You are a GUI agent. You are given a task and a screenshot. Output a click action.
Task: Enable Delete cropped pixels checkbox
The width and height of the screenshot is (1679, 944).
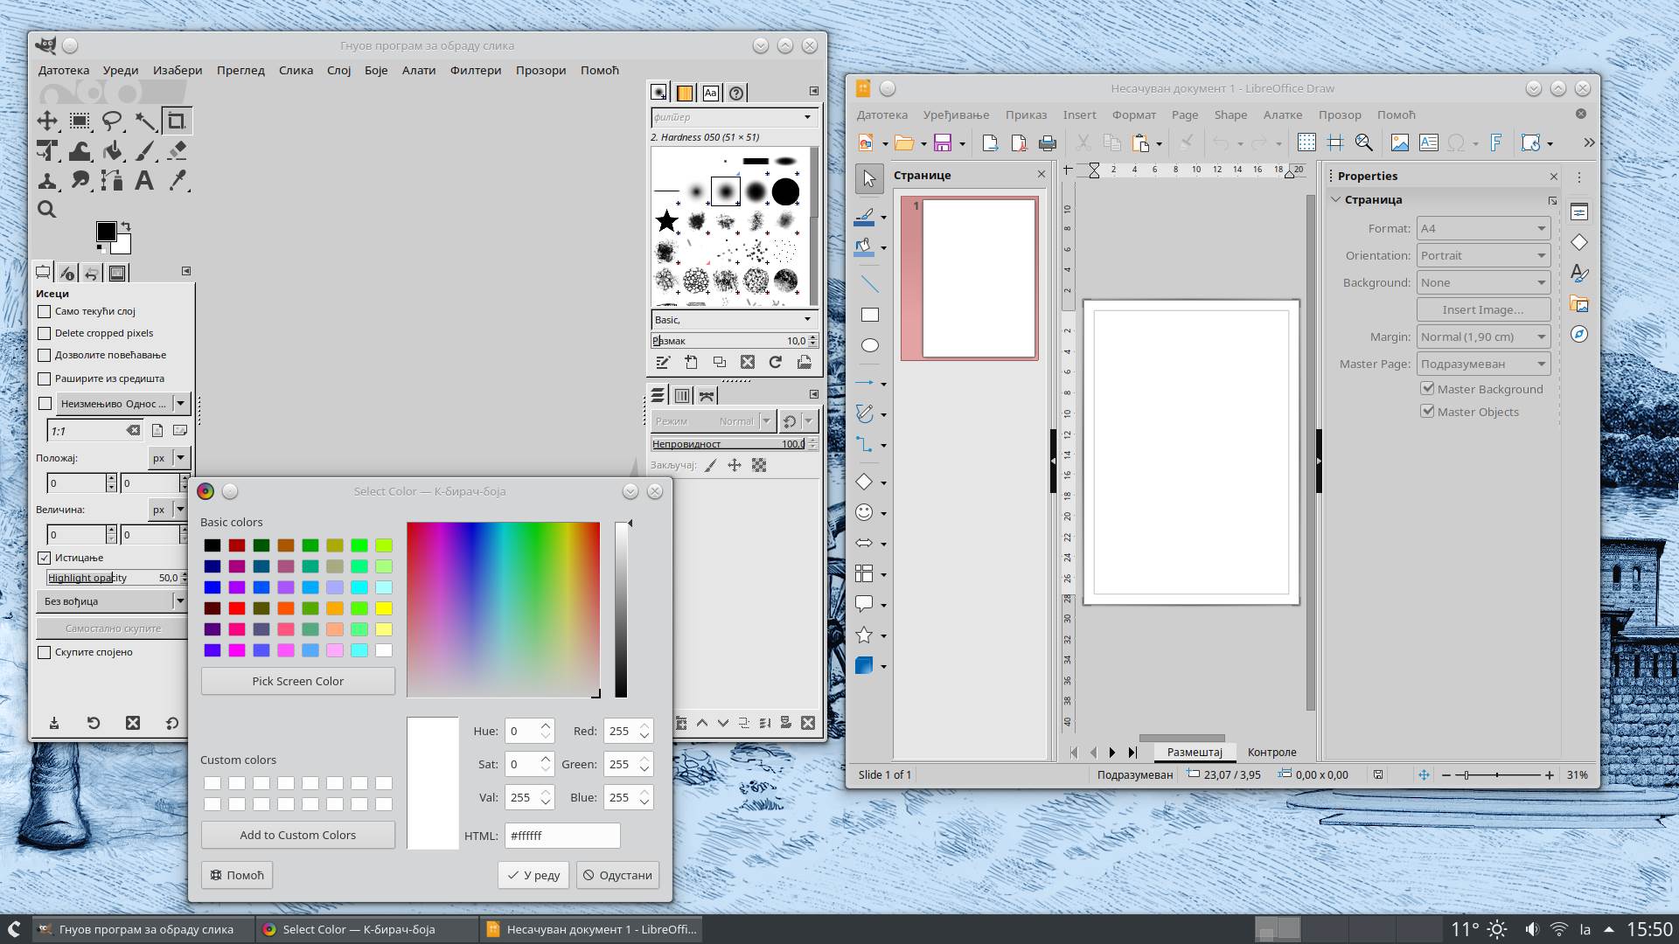point(45,333)
